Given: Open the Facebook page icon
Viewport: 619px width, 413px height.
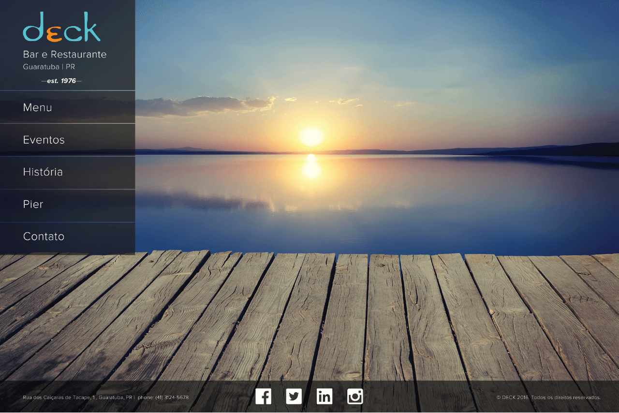Looking at the screenshot, I should 263,397.
